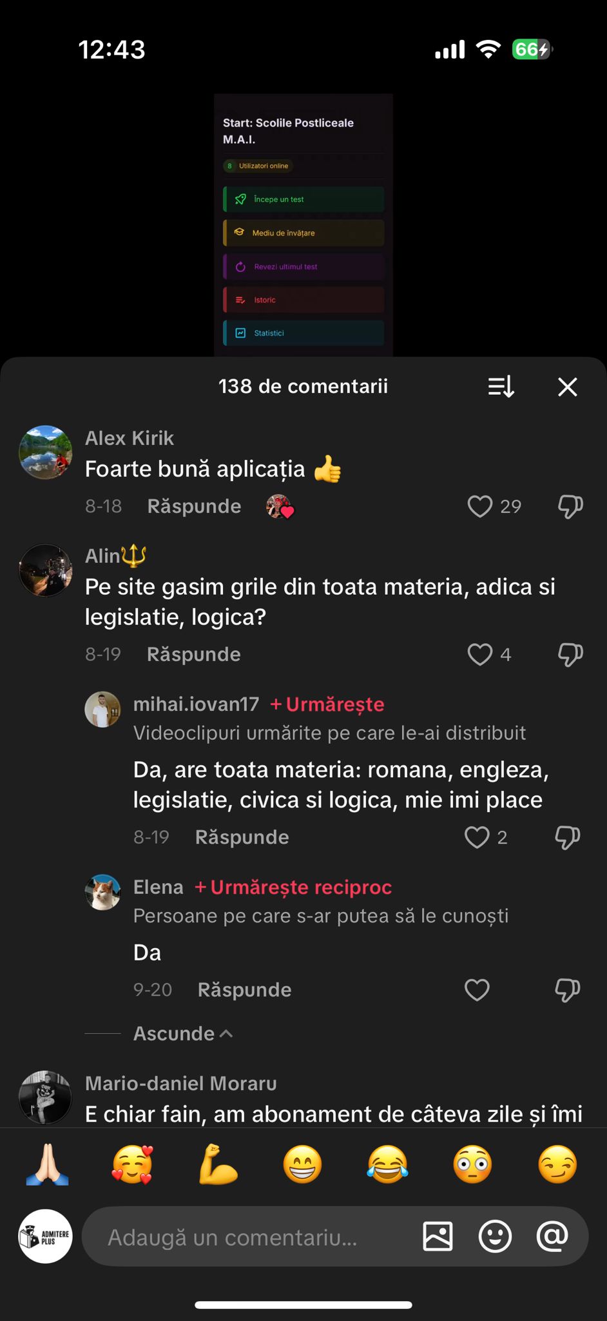
Task: Tap 'Începe un test' in the video
Action: (303, 199)
